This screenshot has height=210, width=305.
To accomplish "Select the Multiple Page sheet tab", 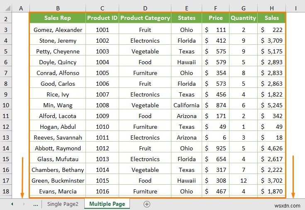I will coord(107,204).
